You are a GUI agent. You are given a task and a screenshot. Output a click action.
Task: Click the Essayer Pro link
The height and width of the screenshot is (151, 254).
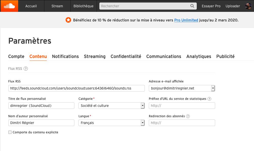tap(211, 6)
